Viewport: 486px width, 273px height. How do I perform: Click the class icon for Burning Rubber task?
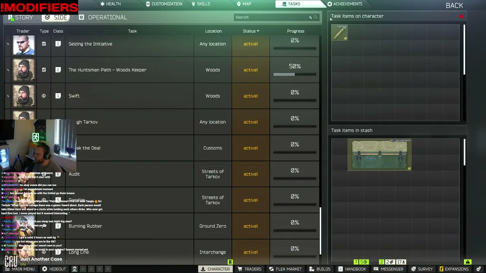click(58, 226)
